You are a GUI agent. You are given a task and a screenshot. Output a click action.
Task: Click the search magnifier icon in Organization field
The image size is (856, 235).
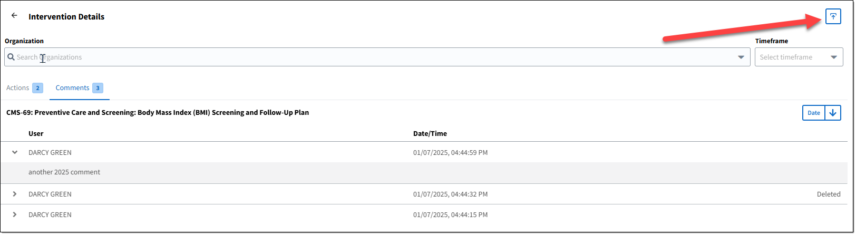click(11, 57)
